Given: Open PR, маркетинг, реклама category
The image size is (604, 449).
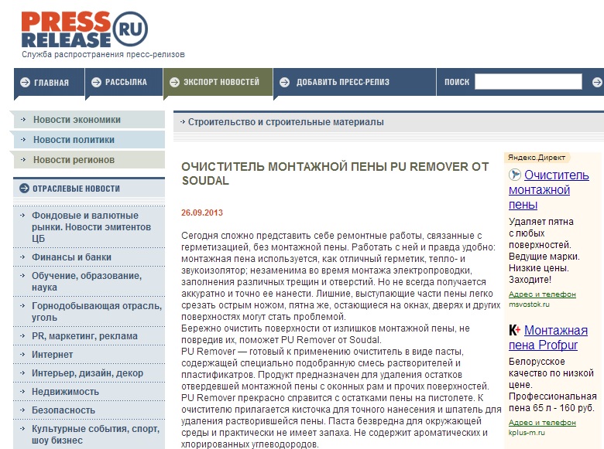Looking at the screenshot, I should point(84,336).
